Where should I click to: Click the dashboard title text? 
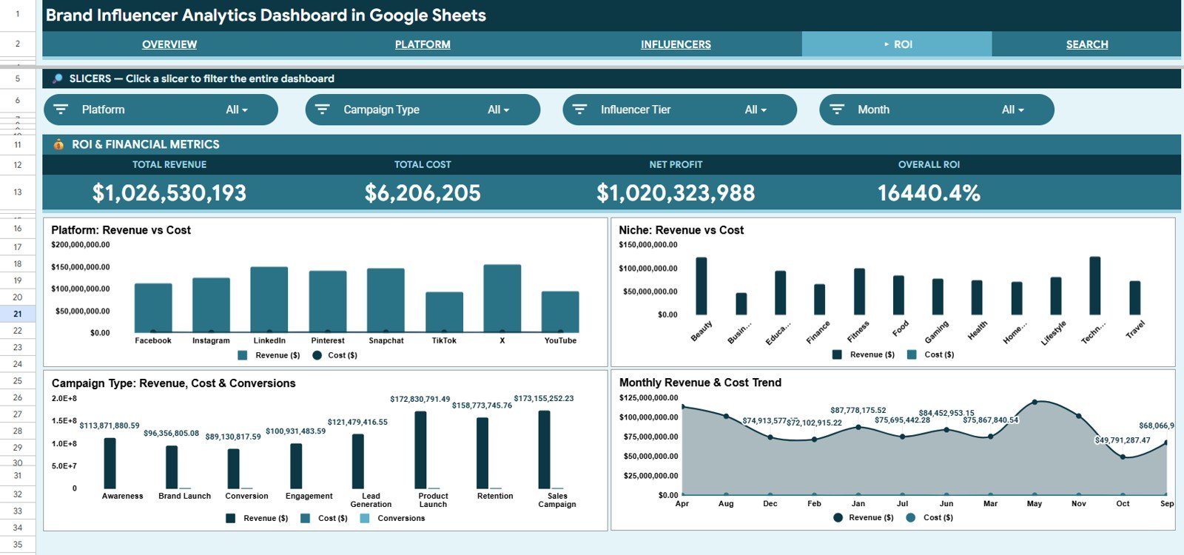(x=266, y=16)
